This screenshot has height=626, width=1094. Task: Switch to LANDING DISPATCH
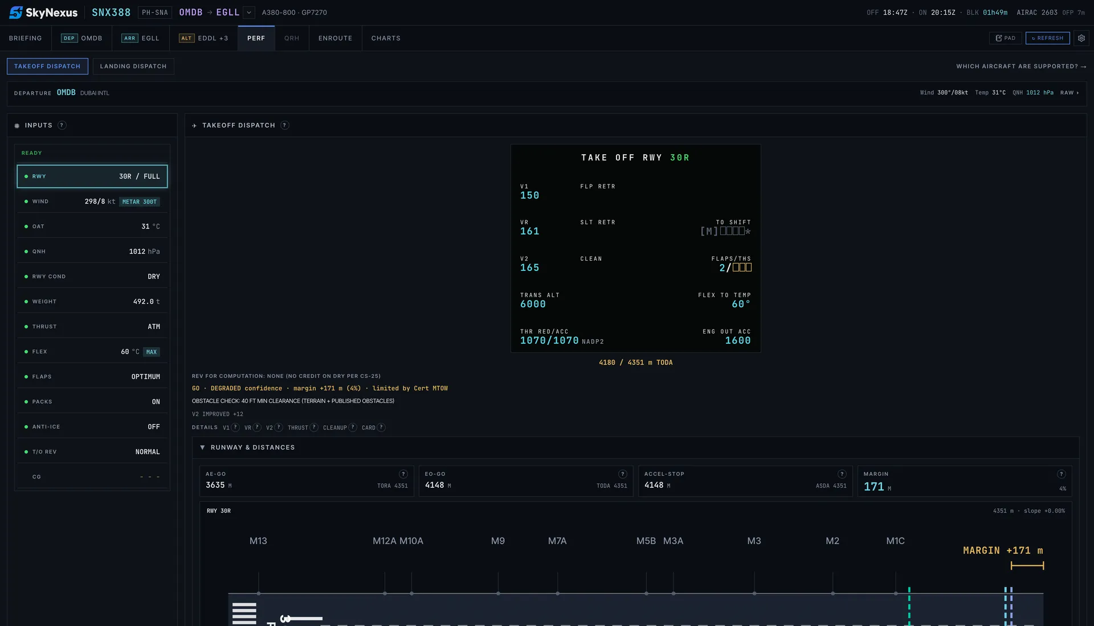click(x=133, y=67)
